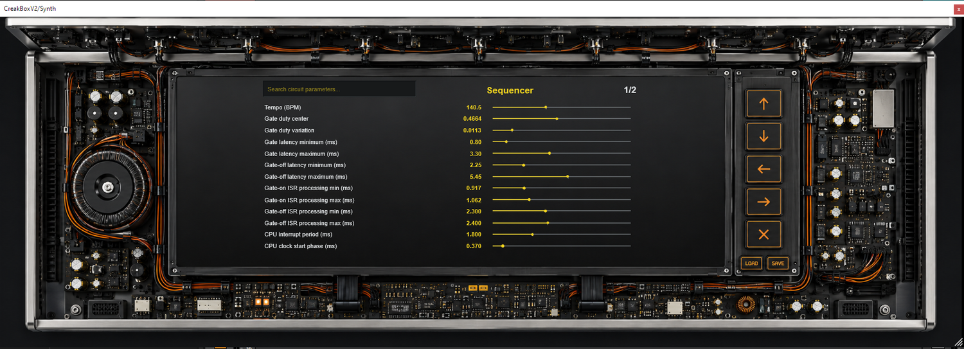Select the Gate-off ISR processing max (ms) label
The width and height of the screenshot is (964, 349).
coord(309,223)
